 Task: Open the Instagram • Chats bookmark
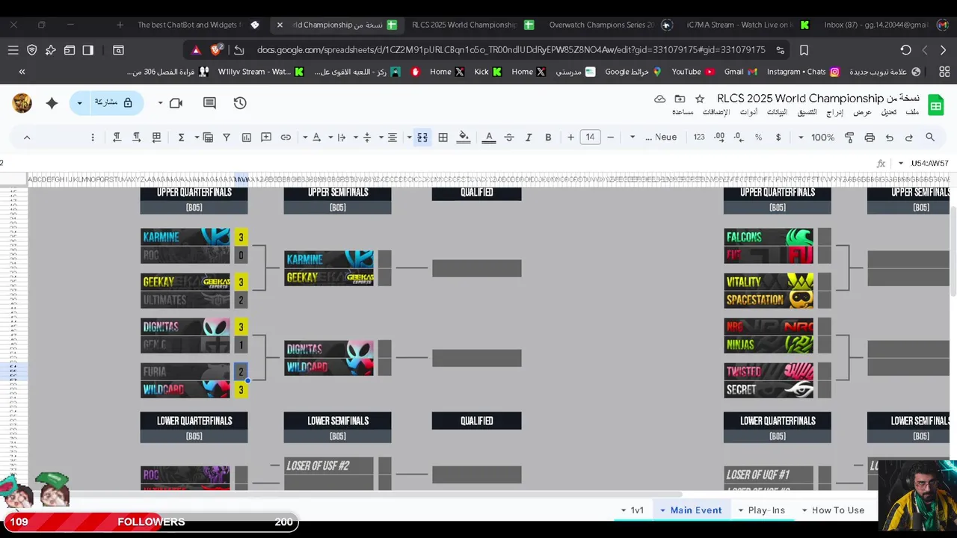[802, 72]
